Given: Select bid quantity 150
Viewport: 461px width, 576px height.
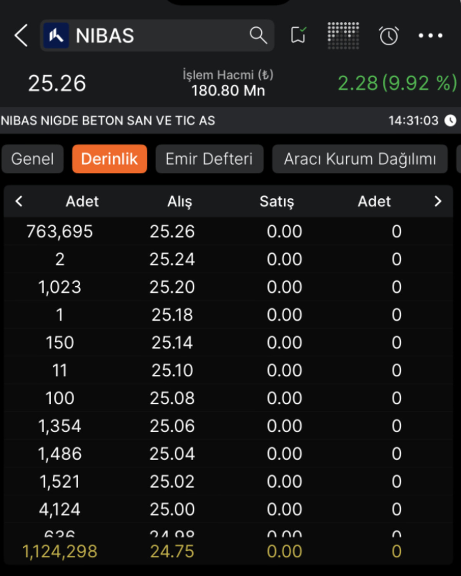Looking at the screenshot, I should [x=60, y=342].
